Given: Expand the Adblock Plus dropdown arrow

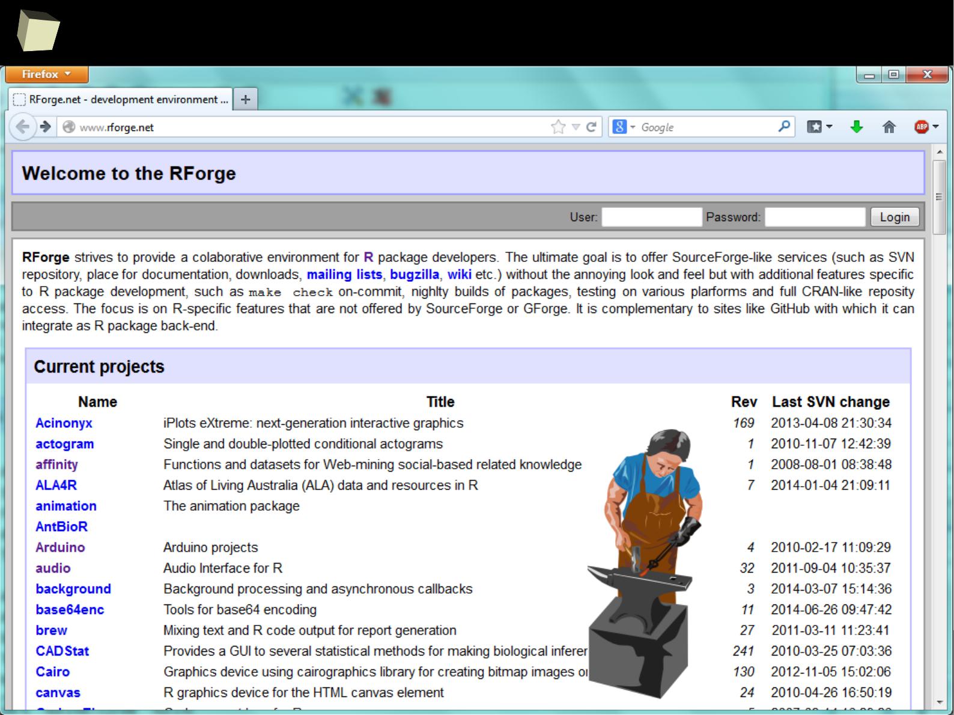Looking at the screenshot, I should (x=935, y=127).
